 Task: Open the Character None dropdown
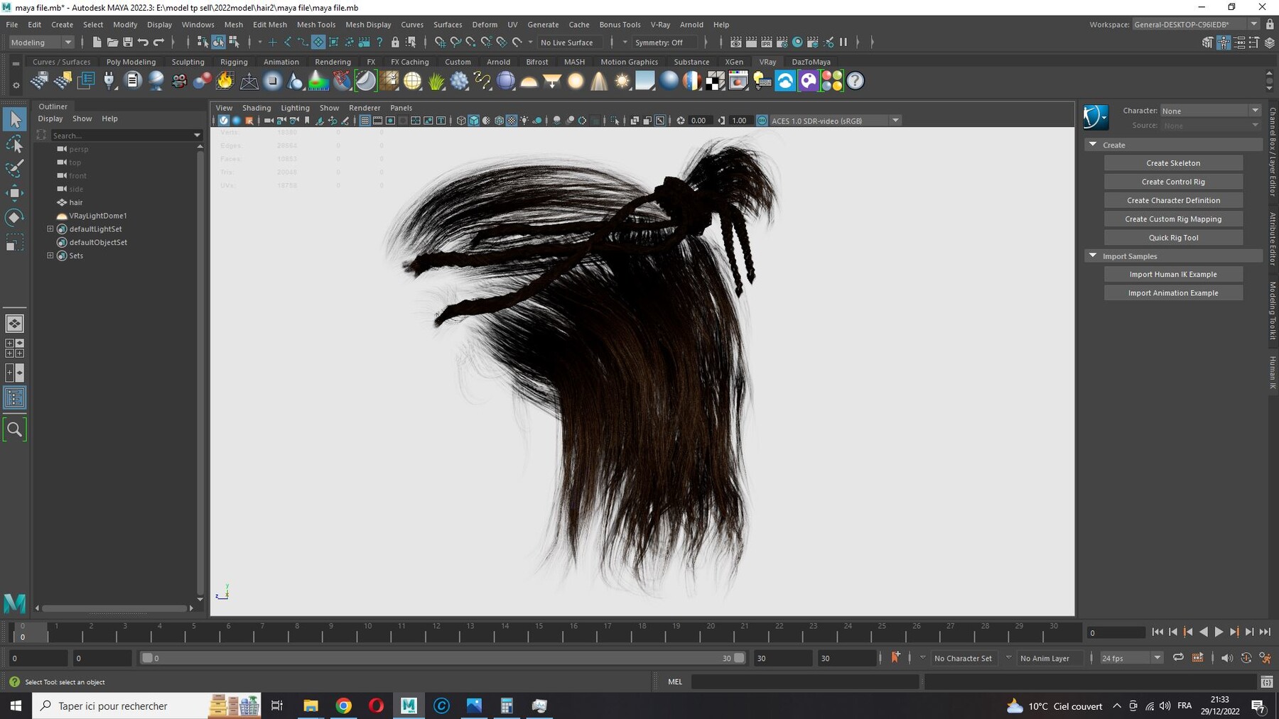click(x=1210, y=111)
